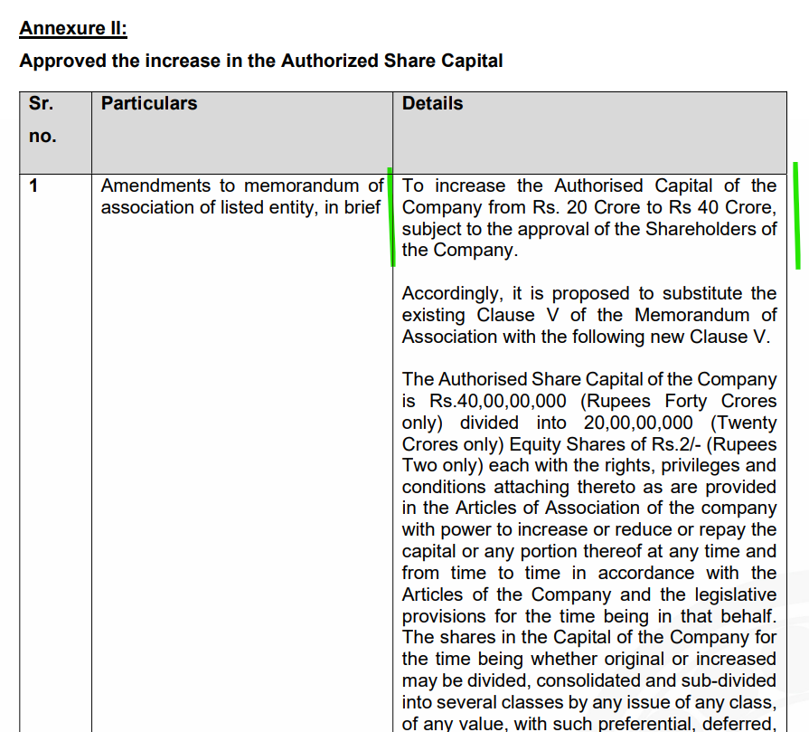
Task: Click the green annotation line beside Particulars text
Action: coord(392,217)
